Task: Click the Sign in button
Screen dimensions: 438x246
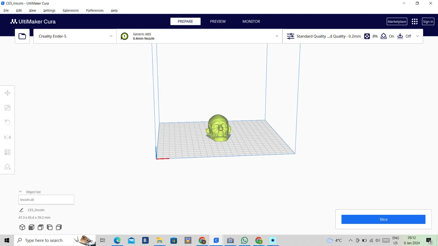Action: 428,22
